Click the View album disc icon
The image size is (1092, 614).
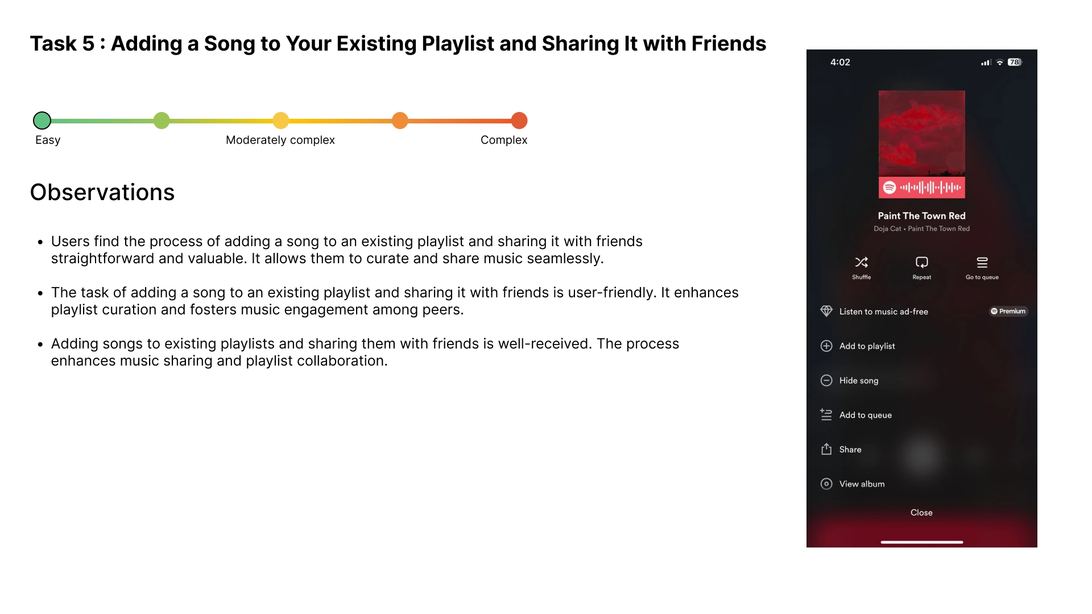click(x=826, y=484)
